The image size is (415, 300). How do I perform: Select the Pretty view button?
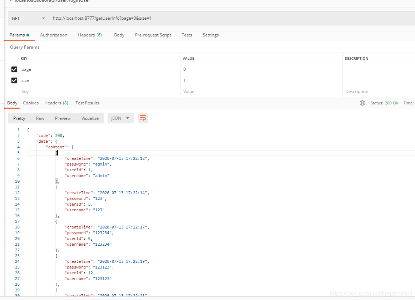[x=19, y=118]
